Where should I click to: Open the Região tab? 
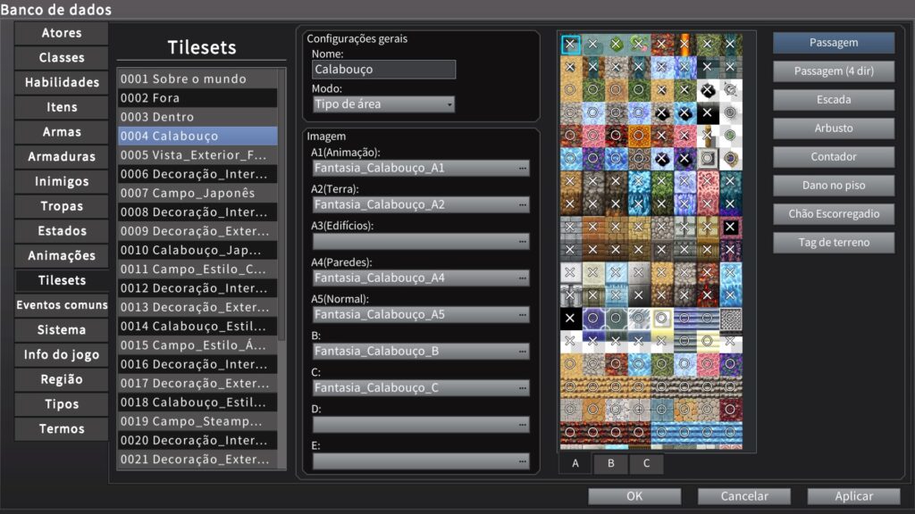62,379
